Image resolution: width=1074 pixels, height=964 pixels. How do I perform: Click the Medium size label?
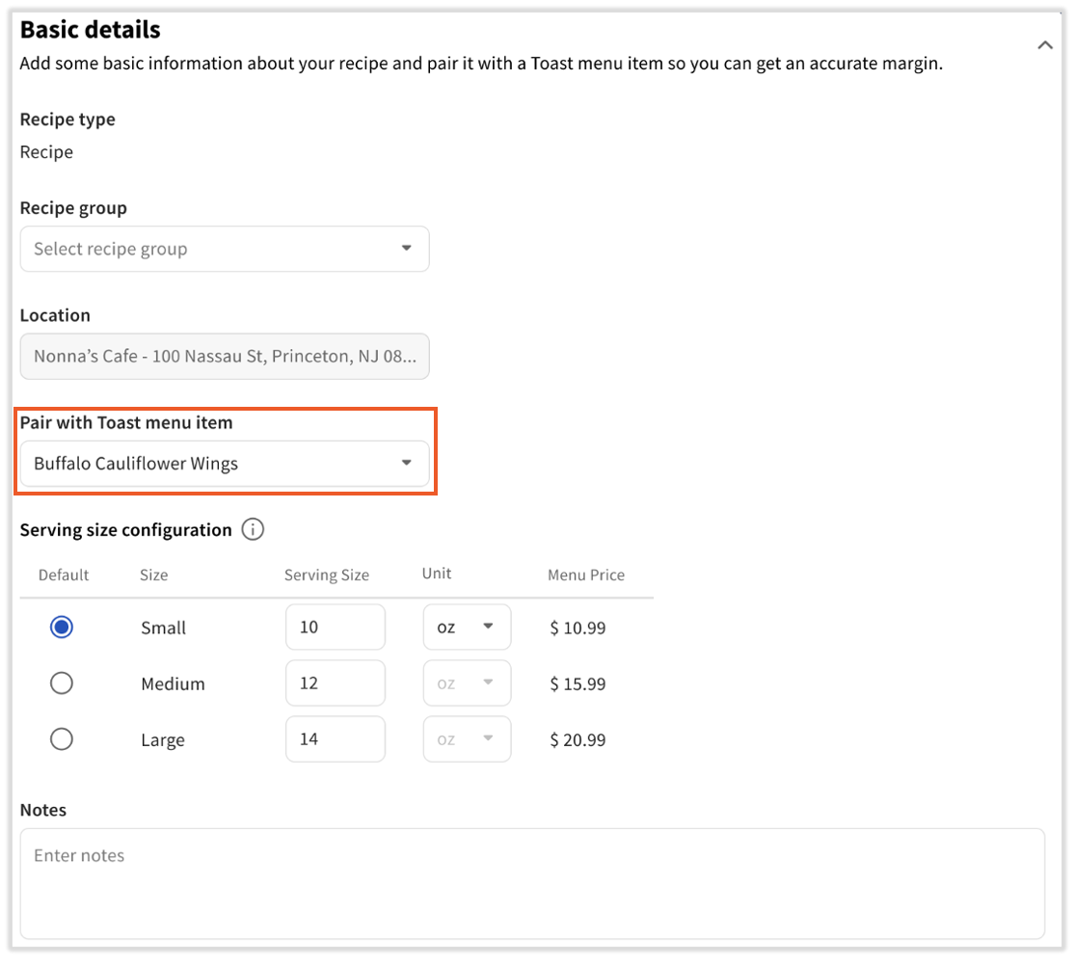tap(173, 684)
